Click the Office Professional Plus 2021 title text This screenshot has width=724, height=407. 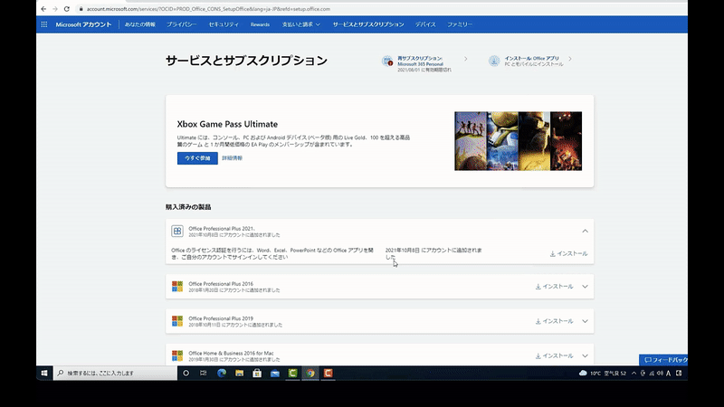[x=222, y=229]
